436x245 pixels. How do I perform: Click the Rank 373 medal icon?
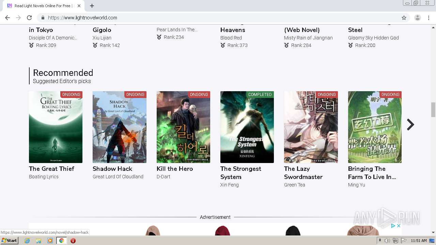tap(223, 45)
